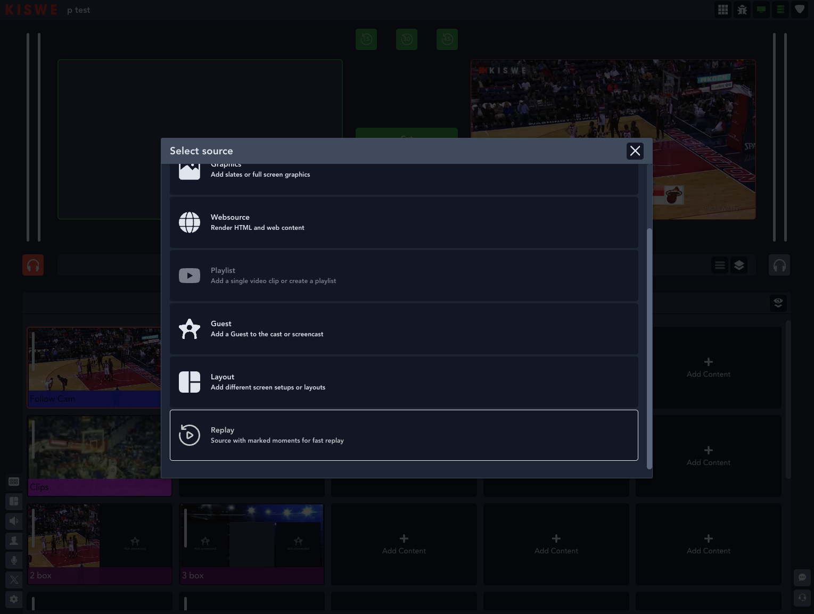This screenshot has width=814, height=614.
Task: Click the green monitor status icon
Action: (761, 10)
